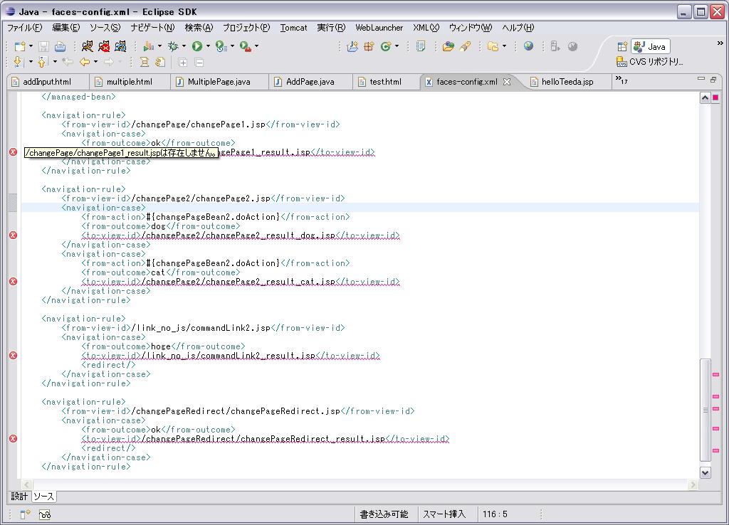
Task: Click the Debug bug icon
Action: 172,46
